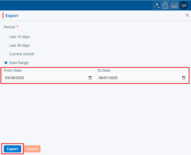Choose the Current month radio option

click(6, 54)
